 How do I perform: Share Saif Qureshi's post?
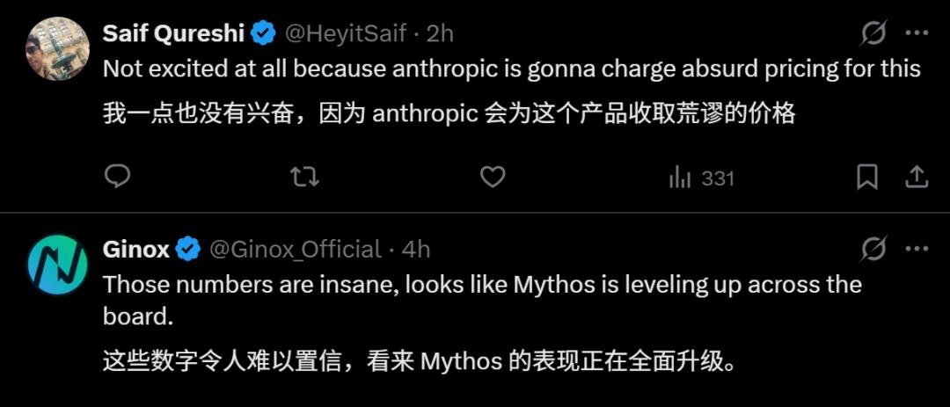click(x=917, y=178)
